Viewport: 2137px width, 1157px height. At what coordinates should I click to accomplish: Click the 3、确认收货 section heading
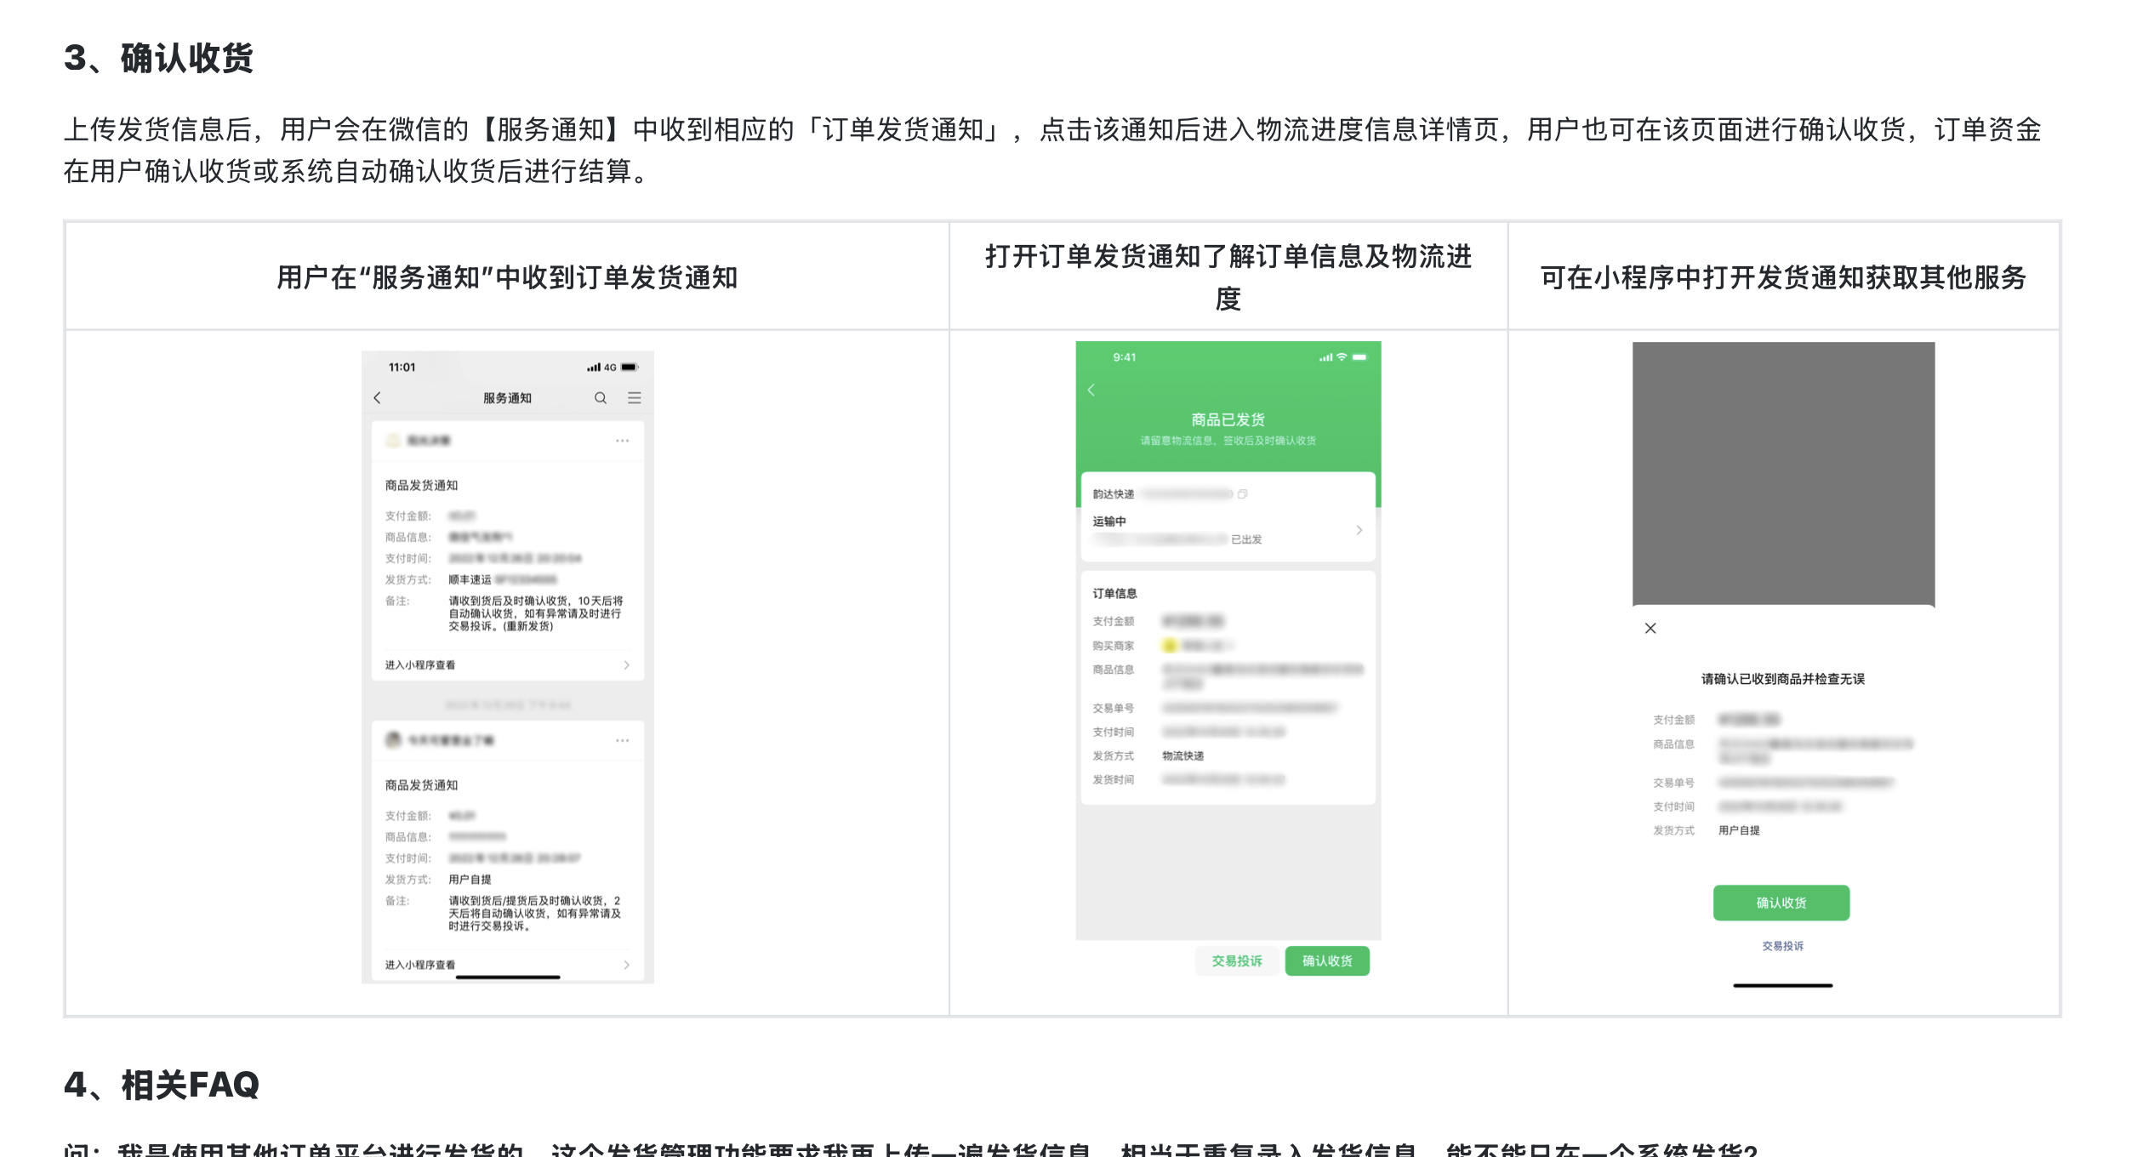coord(159,59)
